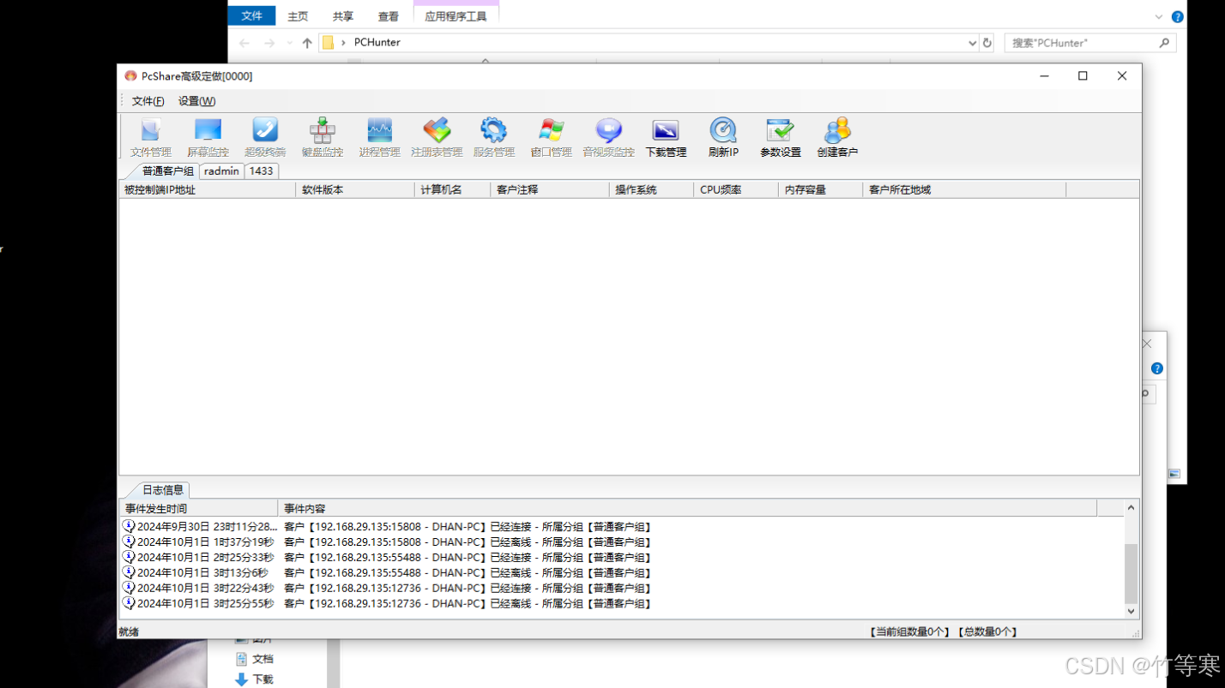This screenshot has height=688, width=1225.
Task: Click the 搜索"PCHunter" search field
Action: [x=1090, y=43]
